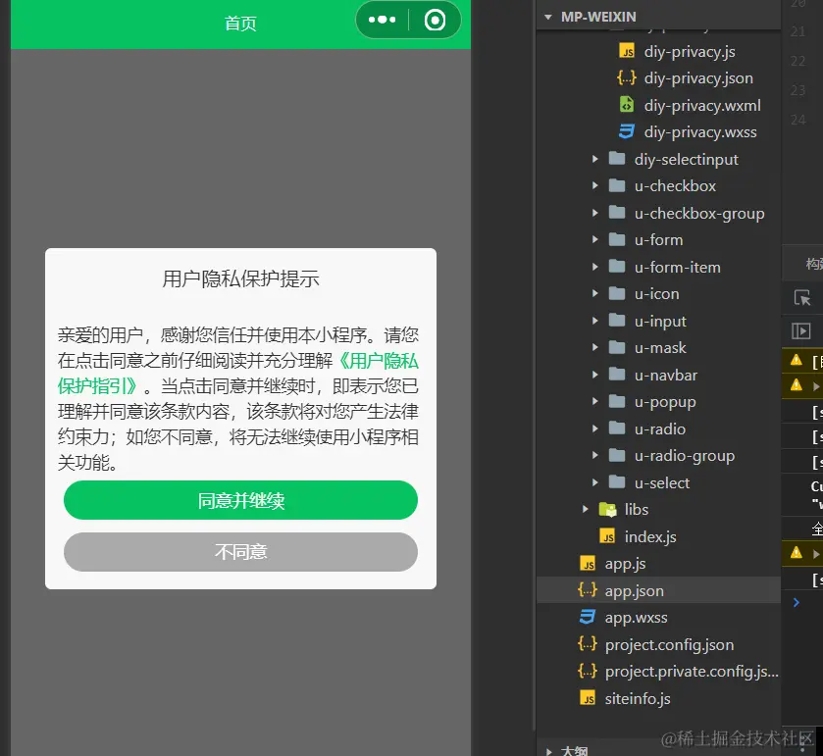823x756 pixels.
Task: Select the u-checkbox-group folder name
Action: 699,214
